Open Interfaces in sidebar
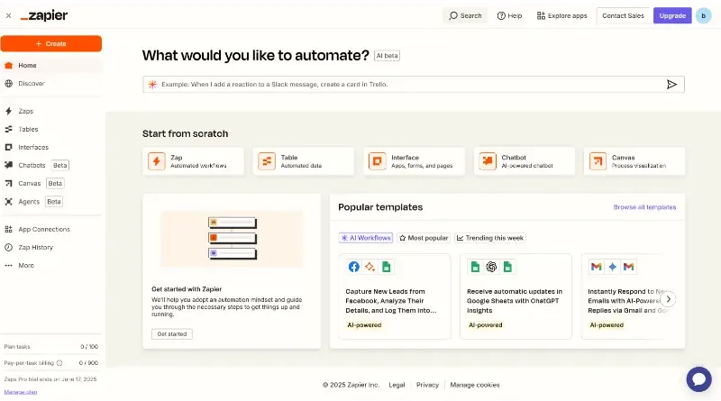721x401 pixels. pyautogui.click(x=51, y=147)
